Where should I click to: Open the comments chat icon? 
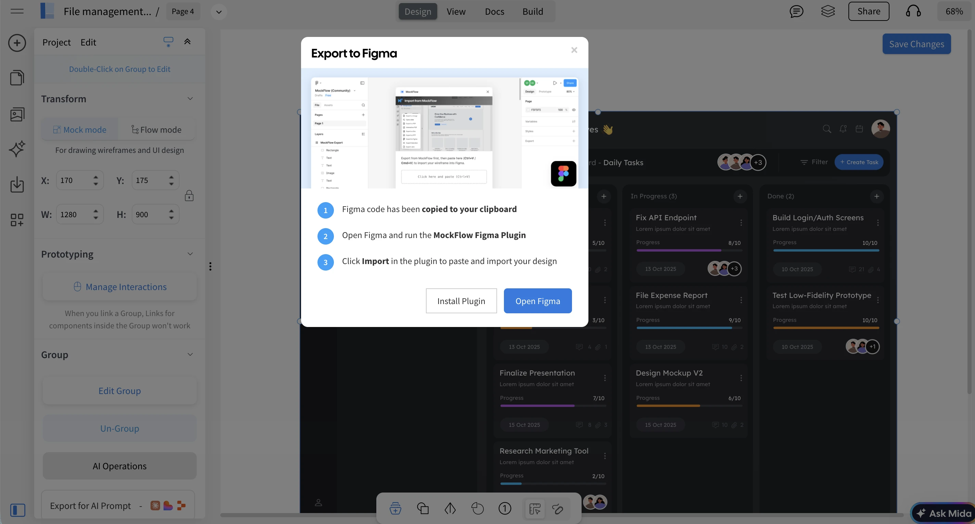point(796,11)
